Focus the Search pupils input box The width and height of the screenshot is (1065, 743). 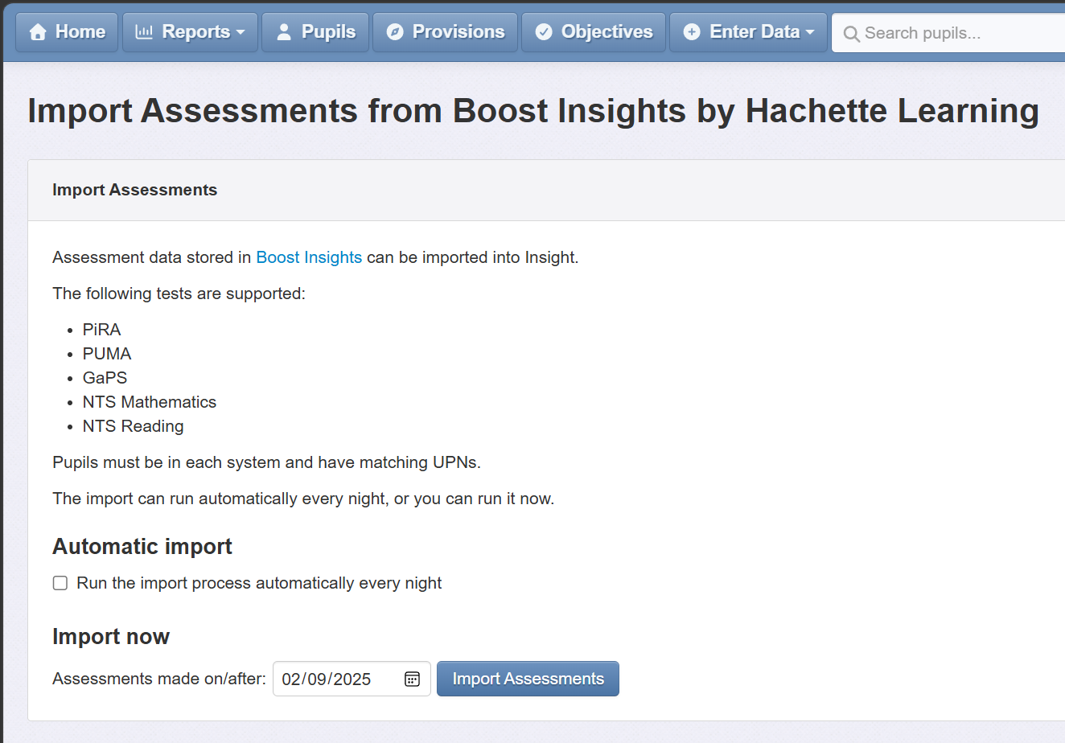point(949,33)
